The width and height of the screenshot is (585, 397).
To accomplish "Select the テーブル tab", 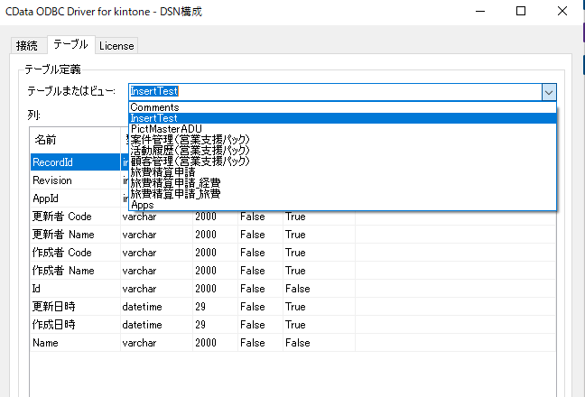I will (70, 44).
